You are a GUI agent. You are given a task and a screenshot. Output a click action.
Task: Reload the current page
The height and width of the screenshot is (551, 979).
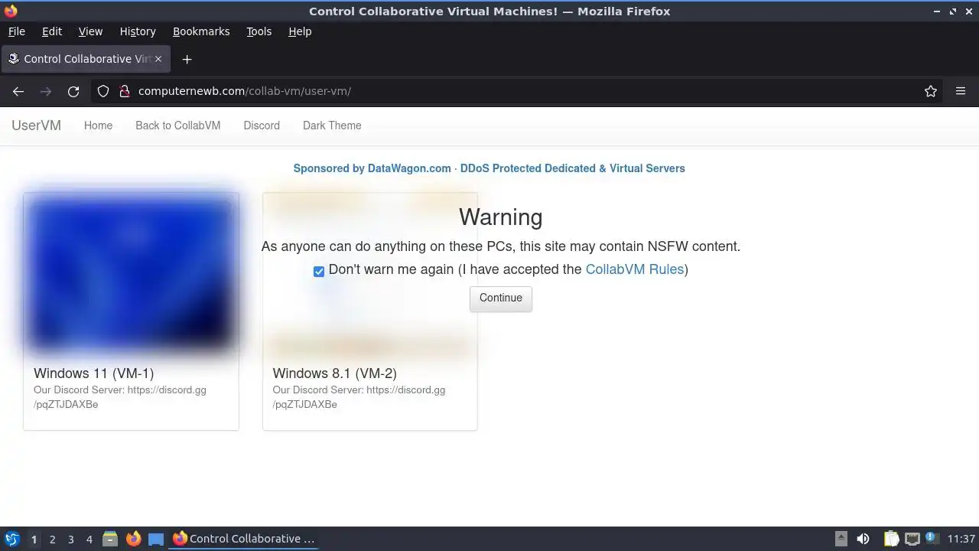click(x=73, y=91)
